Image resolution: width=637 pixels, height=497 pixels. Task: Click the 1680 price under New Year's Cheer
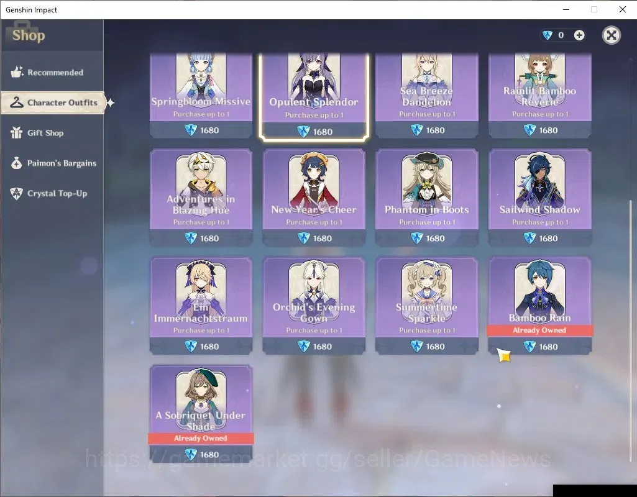323,239
